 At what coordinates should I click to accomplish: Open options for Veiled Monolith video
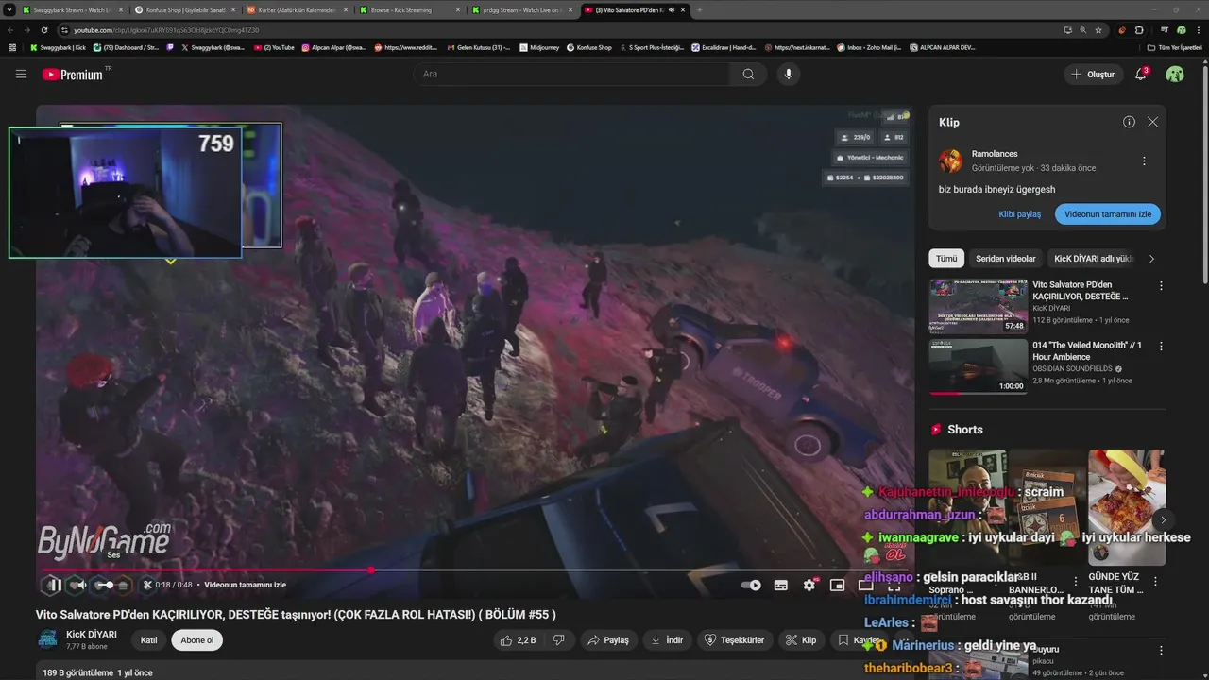(x=1161, y=347)
